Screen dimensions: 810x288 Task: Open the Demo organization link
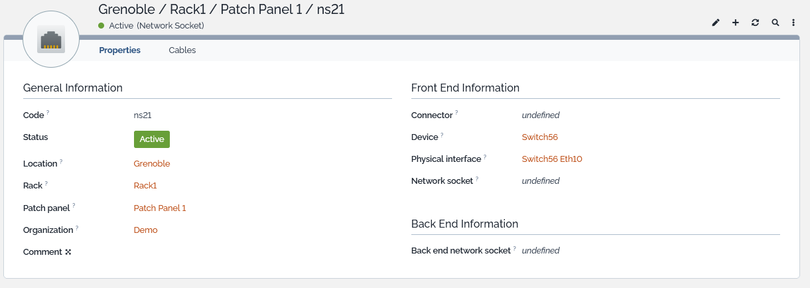(x=146, y=230)
